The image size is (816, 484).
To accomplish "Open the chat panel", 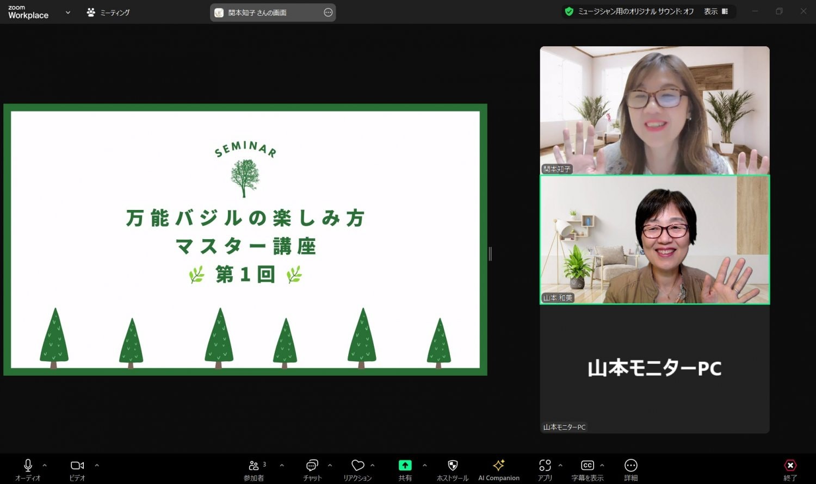I will pos(312,466).
